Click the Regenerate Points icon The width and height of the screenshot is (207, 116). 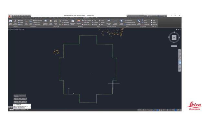[72, 22]
